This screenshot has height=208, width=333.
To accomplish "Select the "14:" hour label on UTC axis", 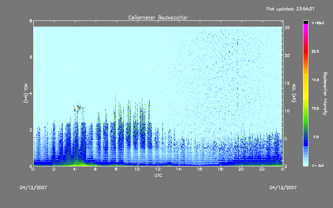I will pyautogui.click(x=179, y=169).
